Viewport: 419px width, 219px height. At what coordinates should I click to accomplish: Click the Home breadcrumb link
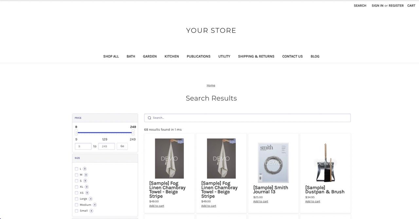click(211, 85)
